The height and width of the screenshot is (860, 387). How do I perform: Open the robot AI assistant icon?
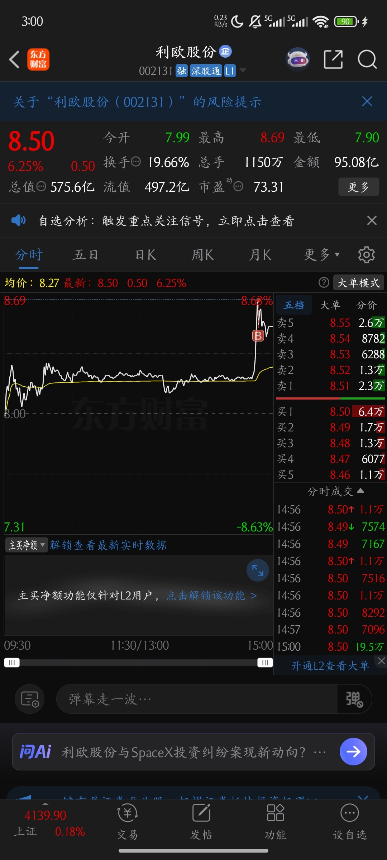[x=298, y=59]
